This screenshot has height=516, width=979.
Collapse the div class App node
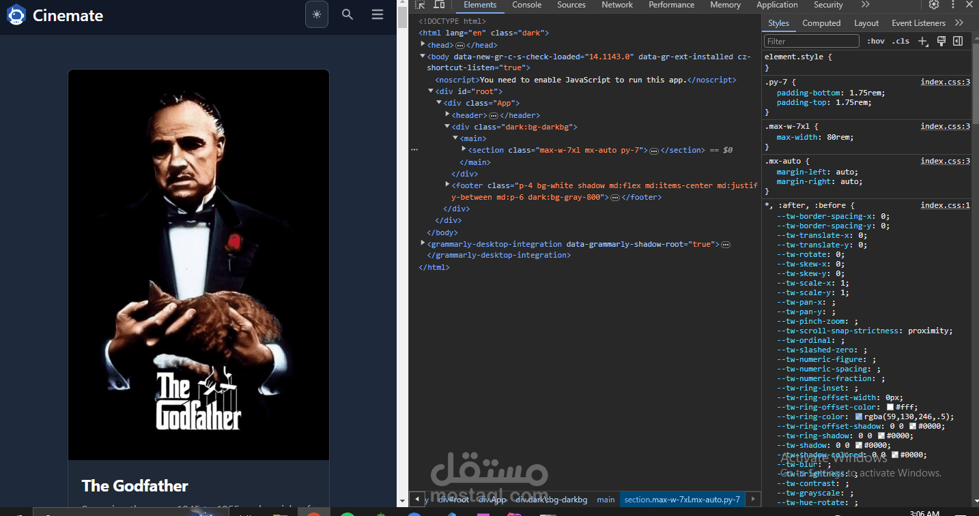(x=440, y=103)
